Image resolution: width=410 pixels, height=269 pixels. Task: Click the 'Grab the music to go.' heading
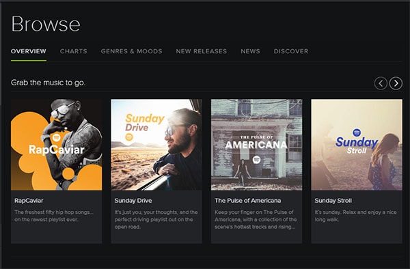click(x=48, y=83)
